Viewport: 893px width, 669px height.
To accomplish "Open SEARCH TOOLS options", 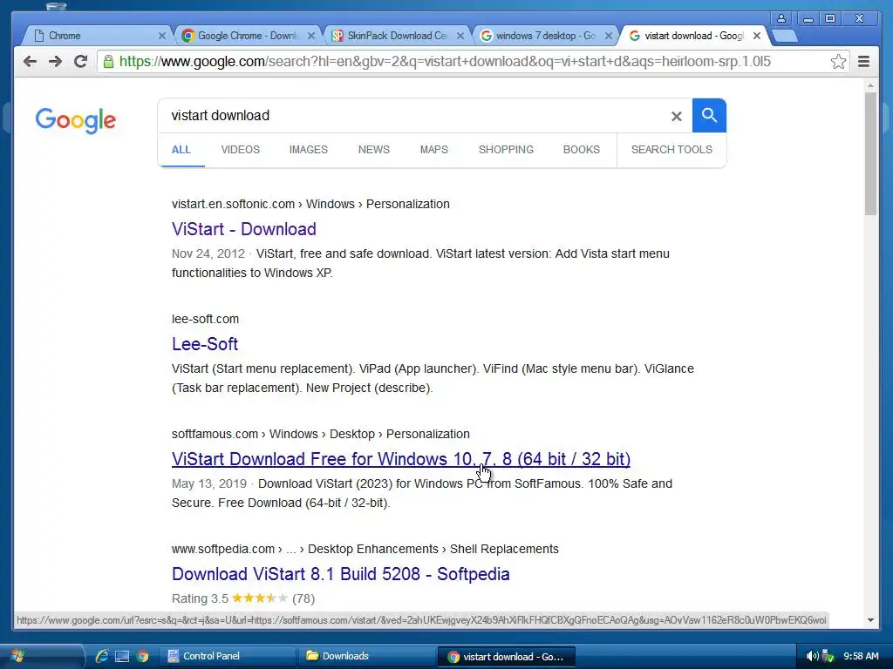I will pyautogui.click(x=671, y=150).
